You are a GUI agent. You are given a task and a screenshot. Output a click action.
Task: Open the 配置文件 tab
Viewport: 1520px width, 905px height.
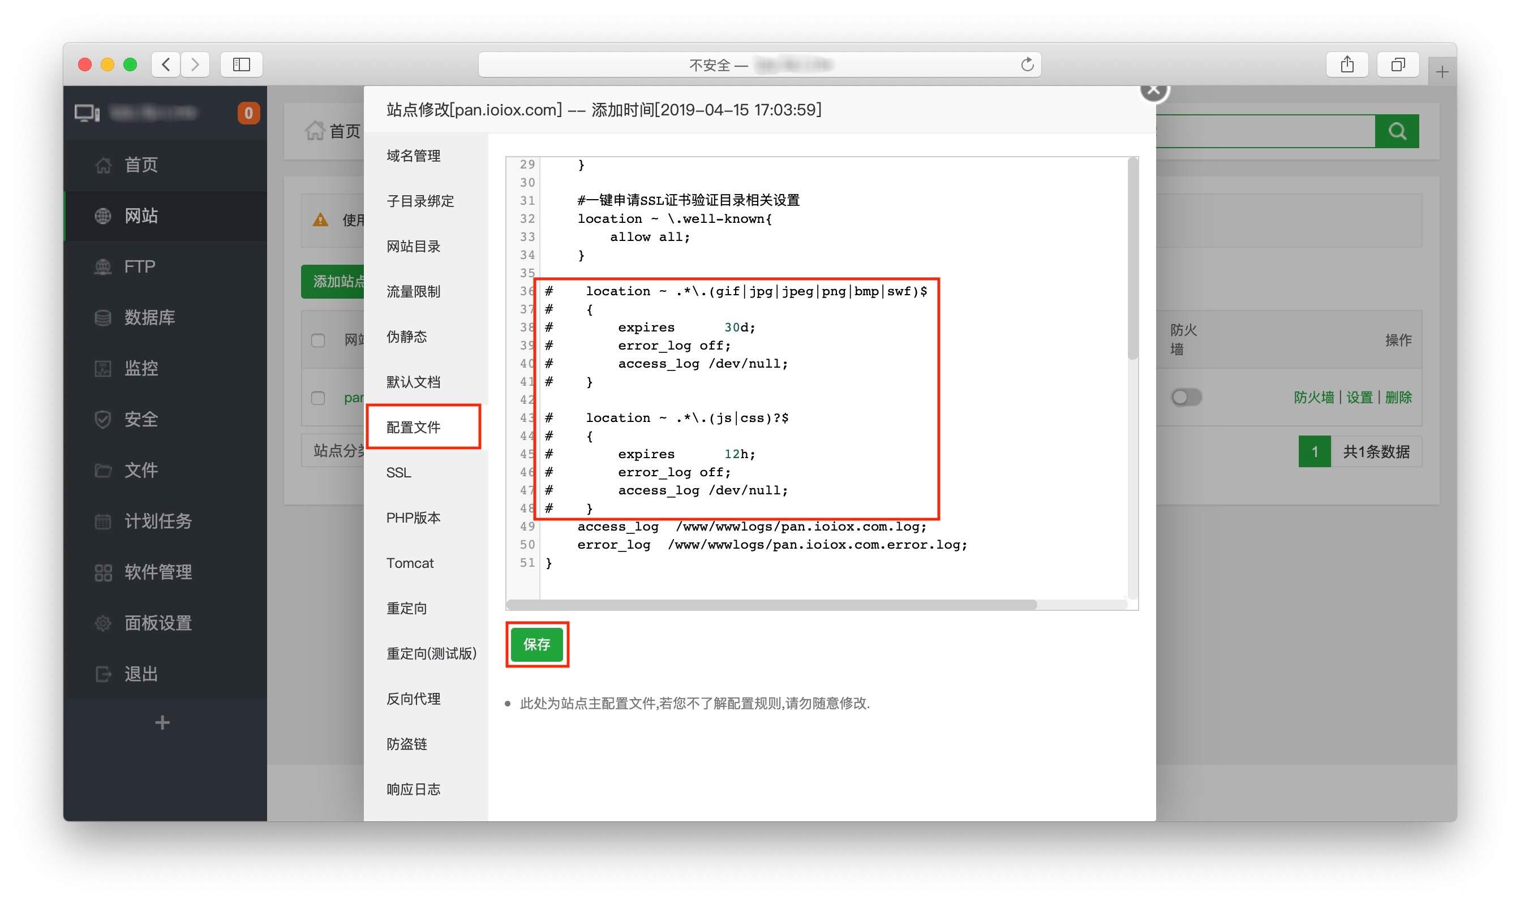[x=413, y=427]
